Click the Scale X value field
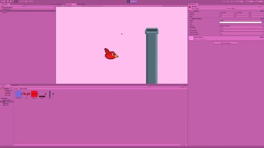Image resolution: width=264 pixels, height=148 pixels. coord(227,16)
